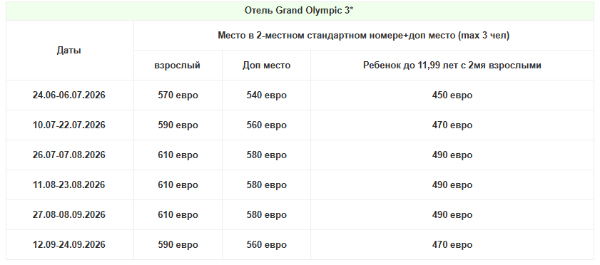600x265 pixels.
Task: Click the date range 10.07-22.07.2026
Action: point(69,125)
